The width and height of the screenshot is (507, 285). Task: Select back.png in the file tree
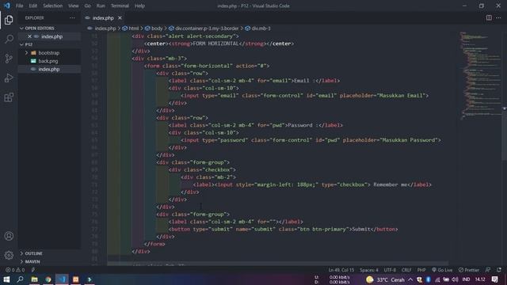48,61
